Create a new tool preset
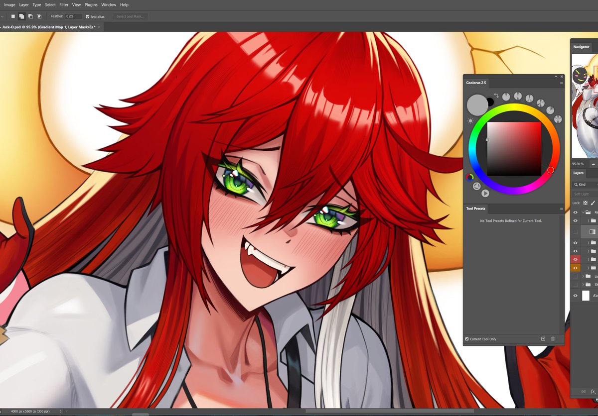This screenshot has height=416, width=598. (543, 339)
